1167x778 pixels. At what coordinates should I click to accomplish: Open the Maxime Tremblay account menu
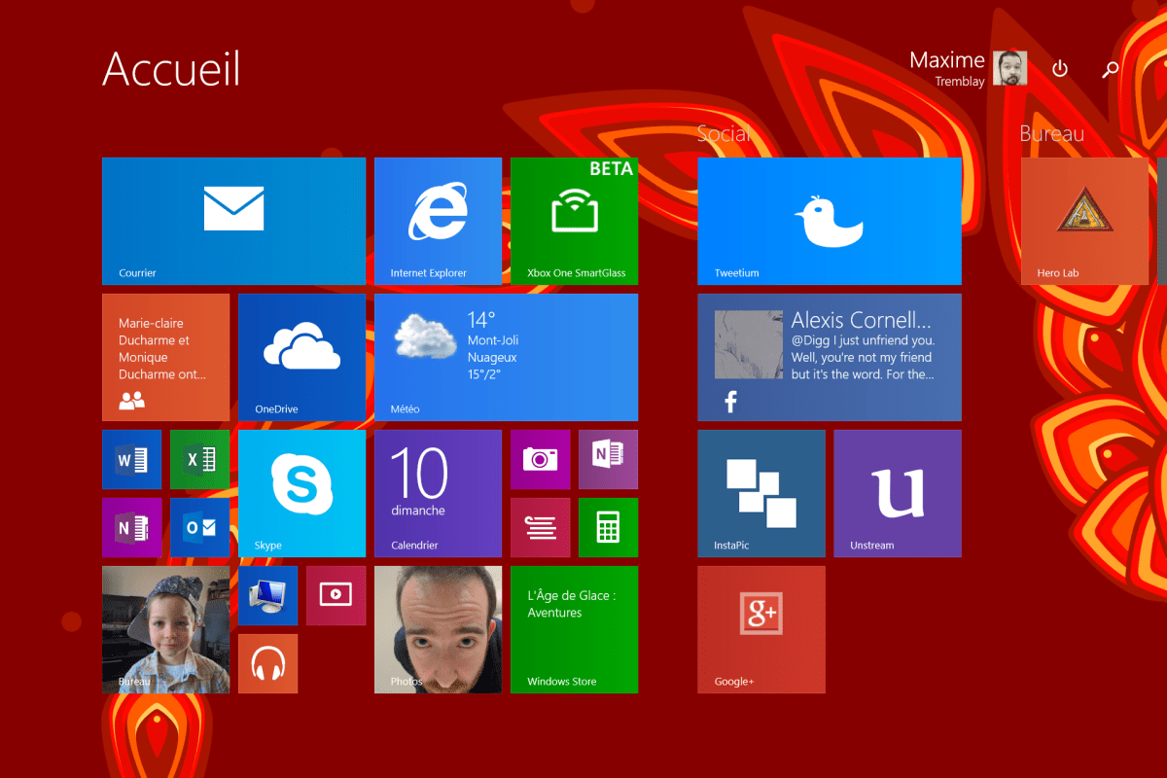tap(967, 69)
